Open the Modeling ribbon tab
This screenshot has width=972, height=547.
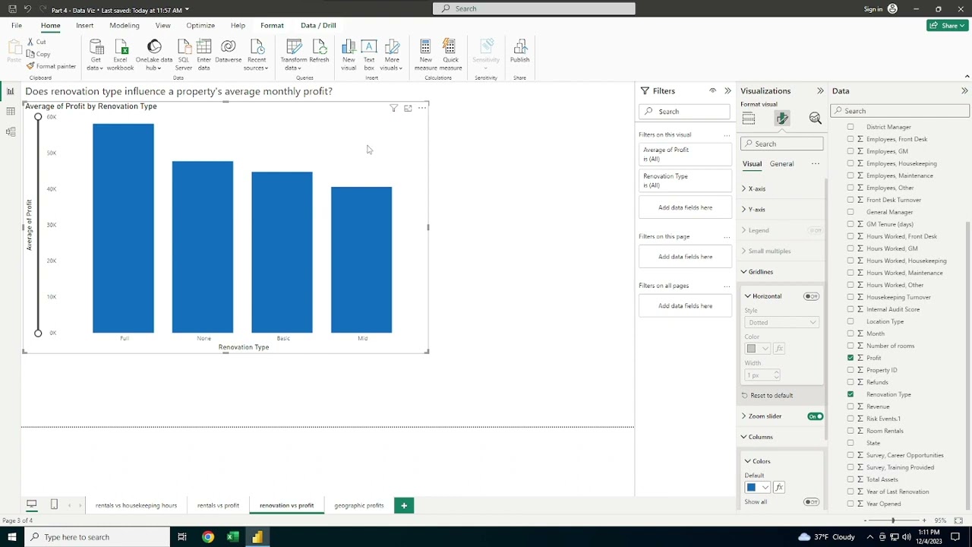coord(125,25)
